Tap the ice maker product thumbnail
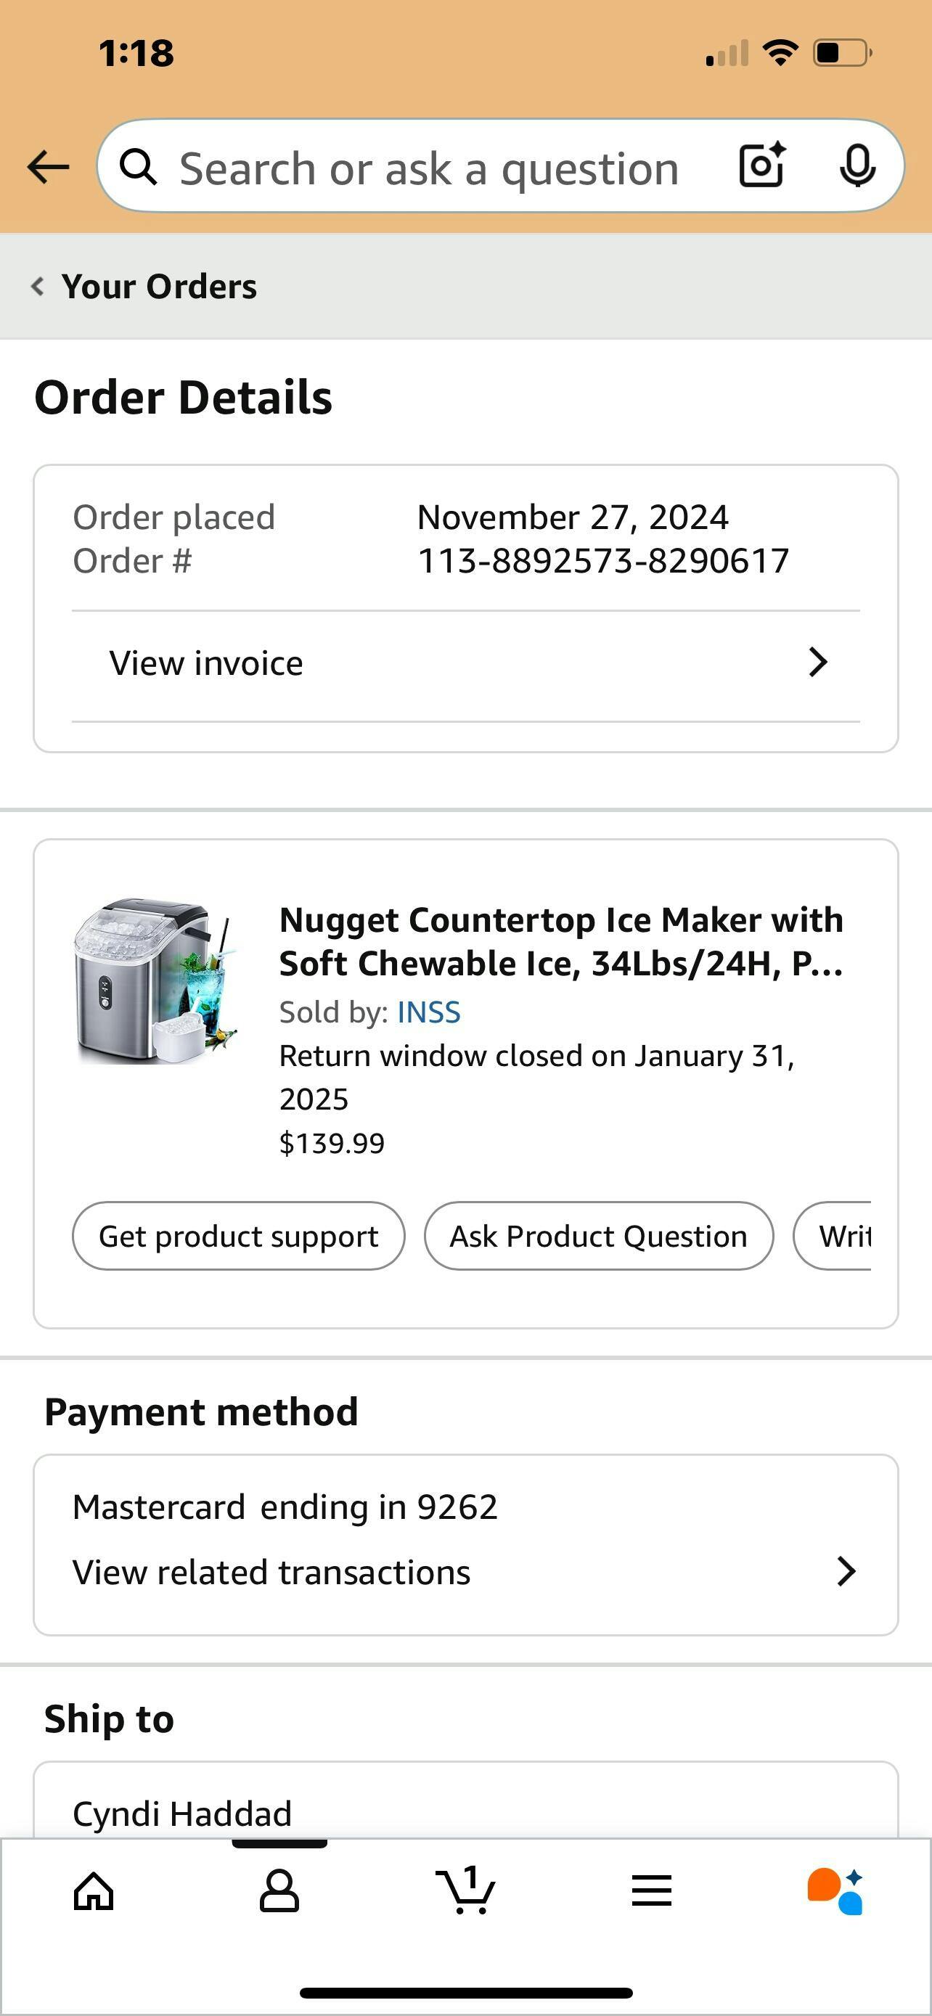The width and height of the screenshot is (932, 2016). tap(155, 980)
